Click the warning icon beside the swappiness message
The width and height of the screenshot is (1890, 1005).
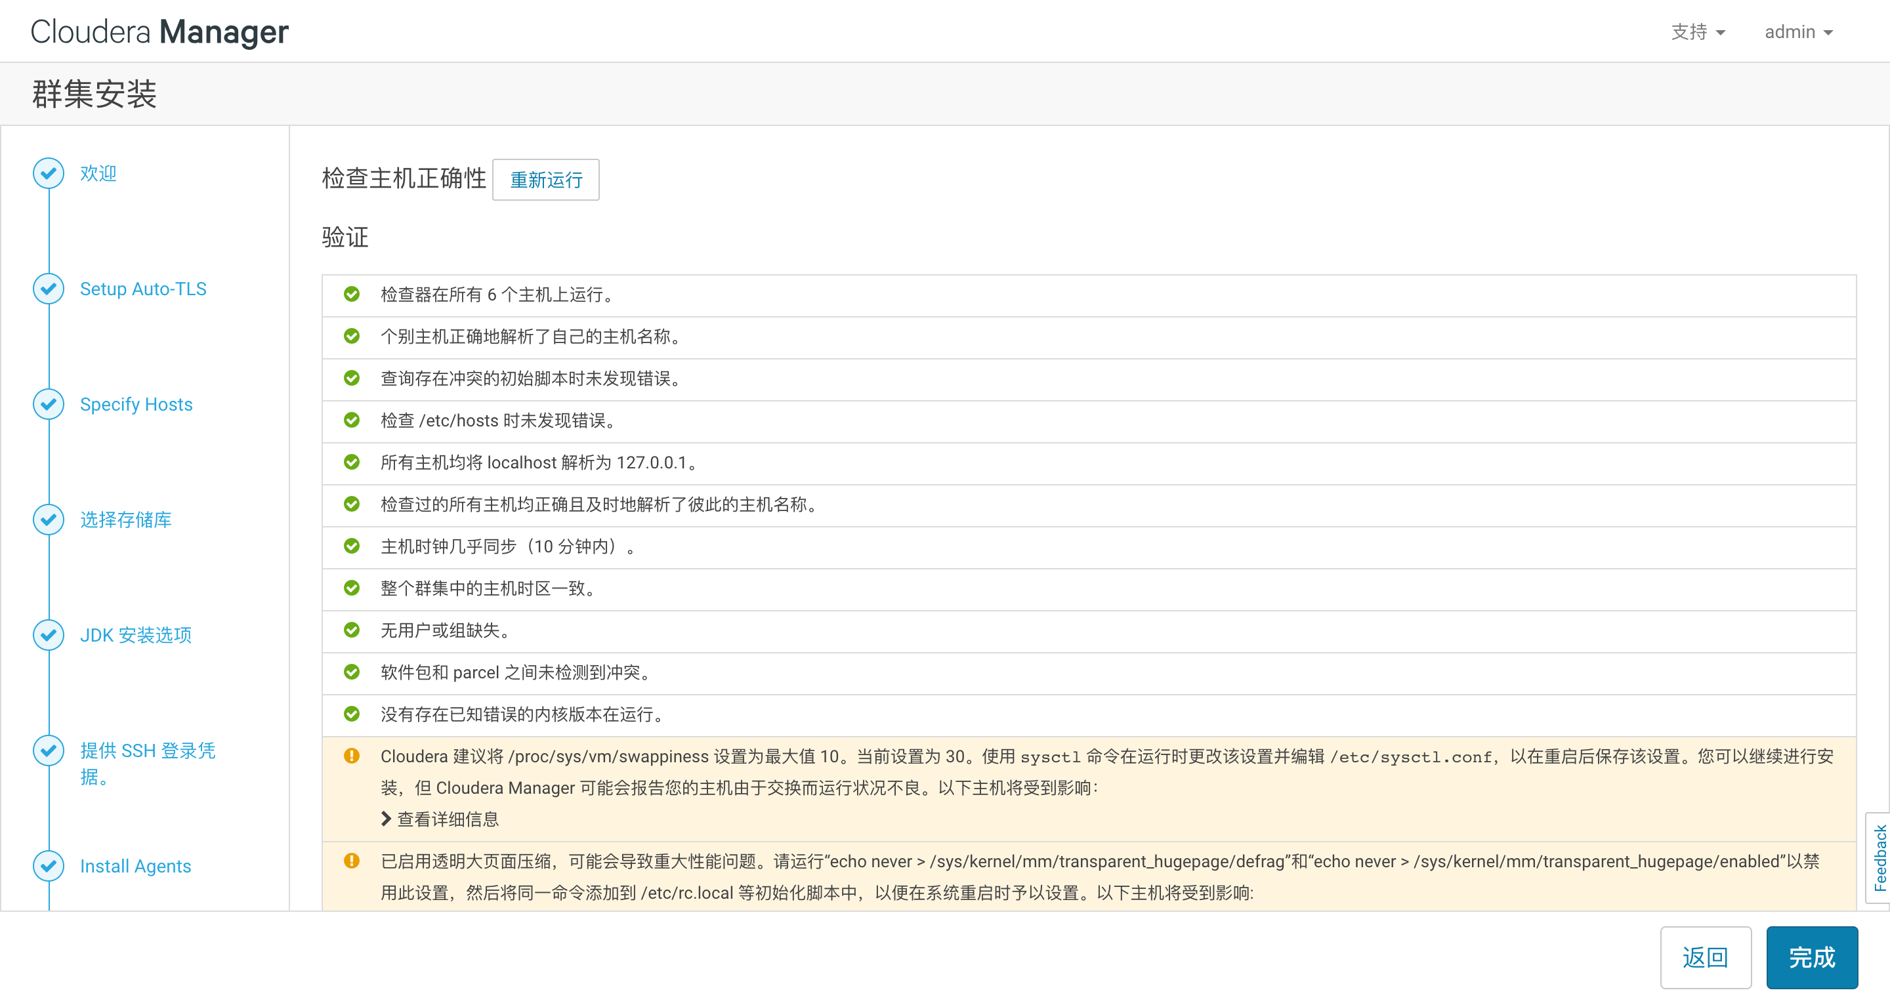click(x=353, y=756)
